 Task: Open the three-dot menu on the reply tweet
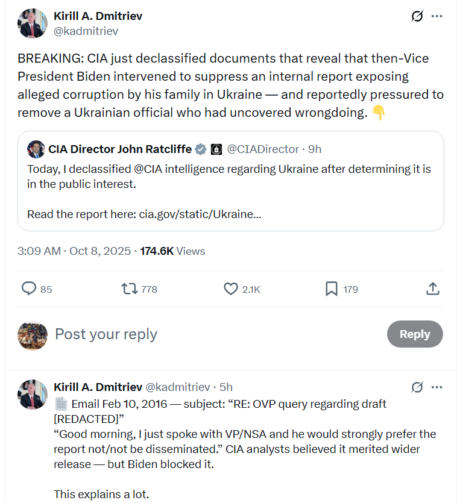click(437, 387)
